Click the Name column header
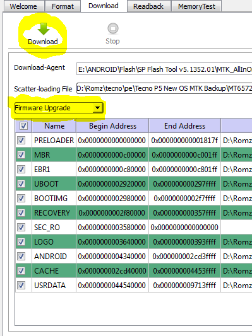Image resolution: width=252 pixels, height=336 pixels. 54,126
